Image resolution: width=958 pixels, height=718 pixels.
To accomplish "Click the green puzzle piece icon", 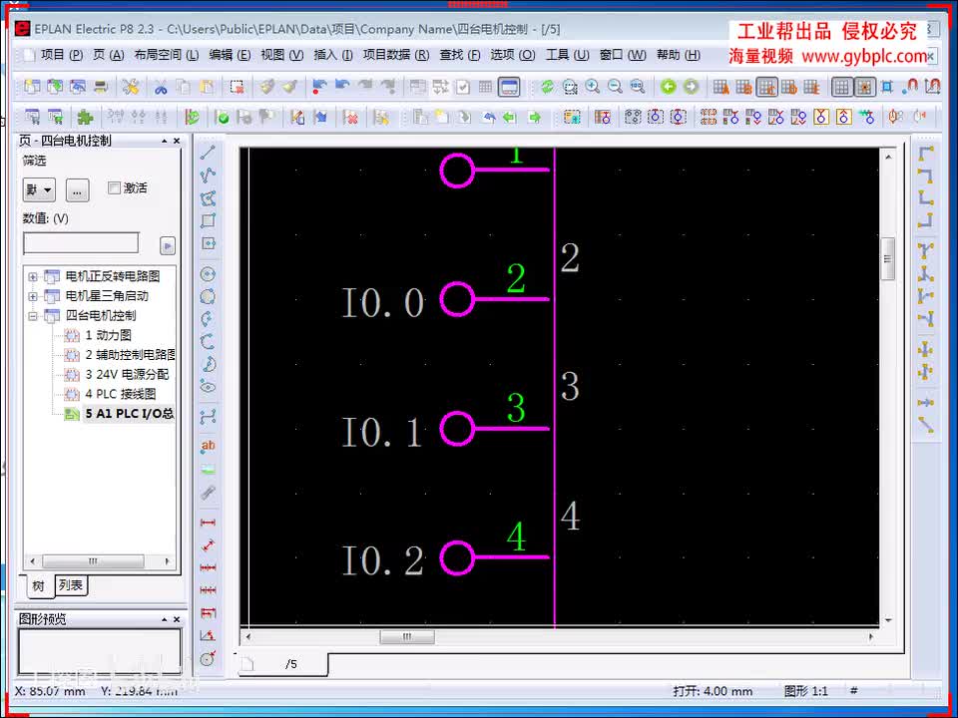I will click(x=84, y=117).
